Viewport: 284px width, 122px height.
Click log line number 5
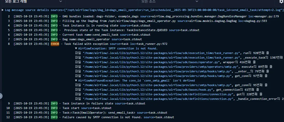point(9,30)
